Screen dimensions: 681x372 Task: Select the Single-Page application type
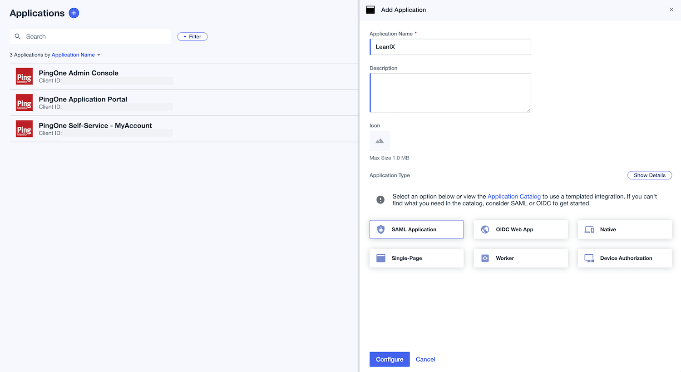[x=416, y=258]
